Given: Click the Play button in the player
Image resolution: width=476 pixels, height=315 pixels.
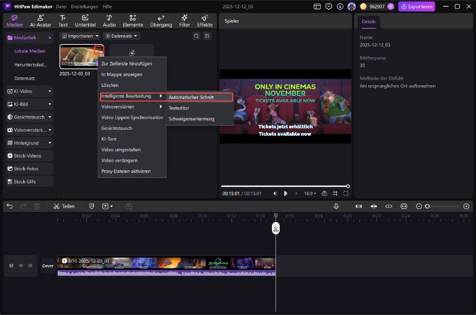Looking at the screenshot, I should (x=286, y=194).
